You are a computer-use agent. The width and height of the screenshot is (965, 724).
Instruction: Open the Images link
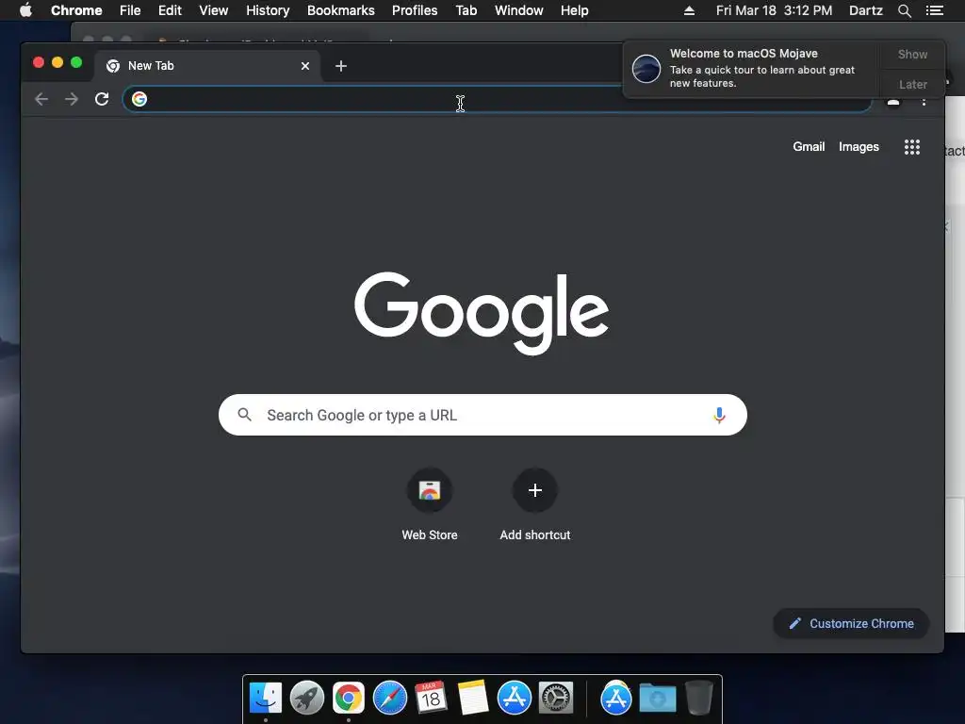859,146
